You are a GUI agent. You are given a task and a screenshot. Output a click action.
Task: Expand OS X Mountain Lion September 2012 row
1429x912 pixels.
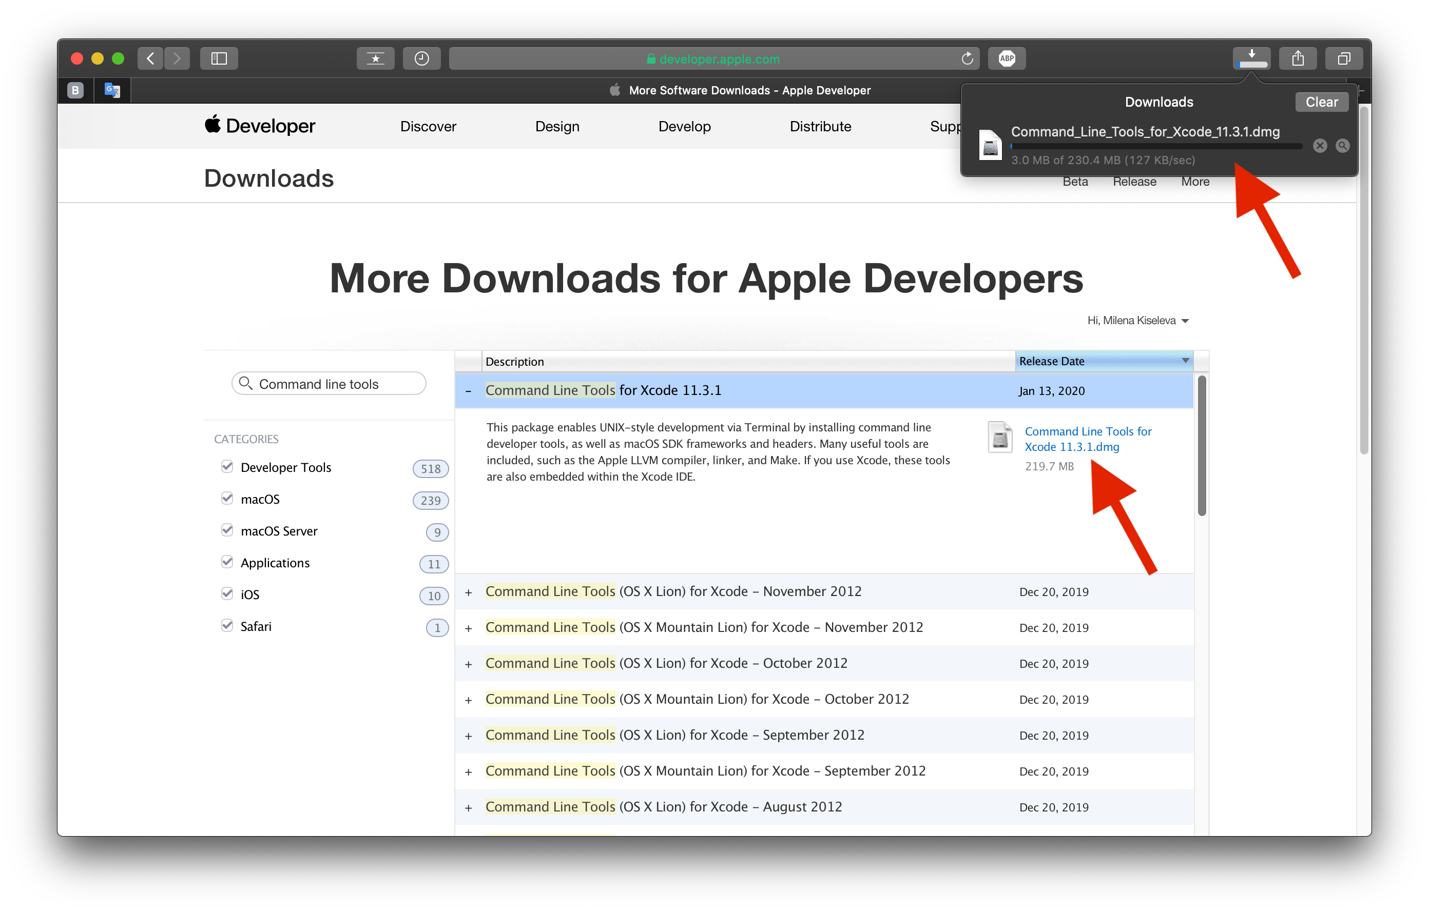point(468,772)
